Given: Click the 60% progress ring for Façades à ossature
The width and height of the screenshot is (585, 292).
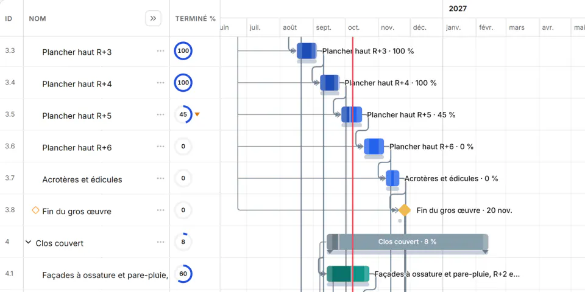Looking at the screenshot, I should click(183, 274).
